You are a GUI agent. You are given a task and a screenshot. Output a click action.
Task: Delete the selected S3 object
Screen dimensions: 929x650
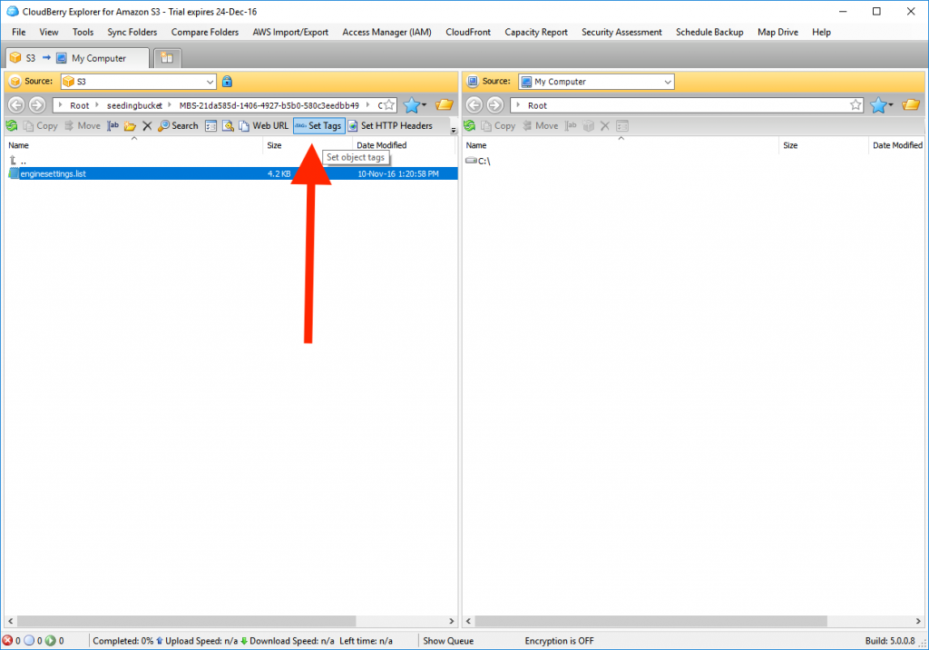click(147, 125)
